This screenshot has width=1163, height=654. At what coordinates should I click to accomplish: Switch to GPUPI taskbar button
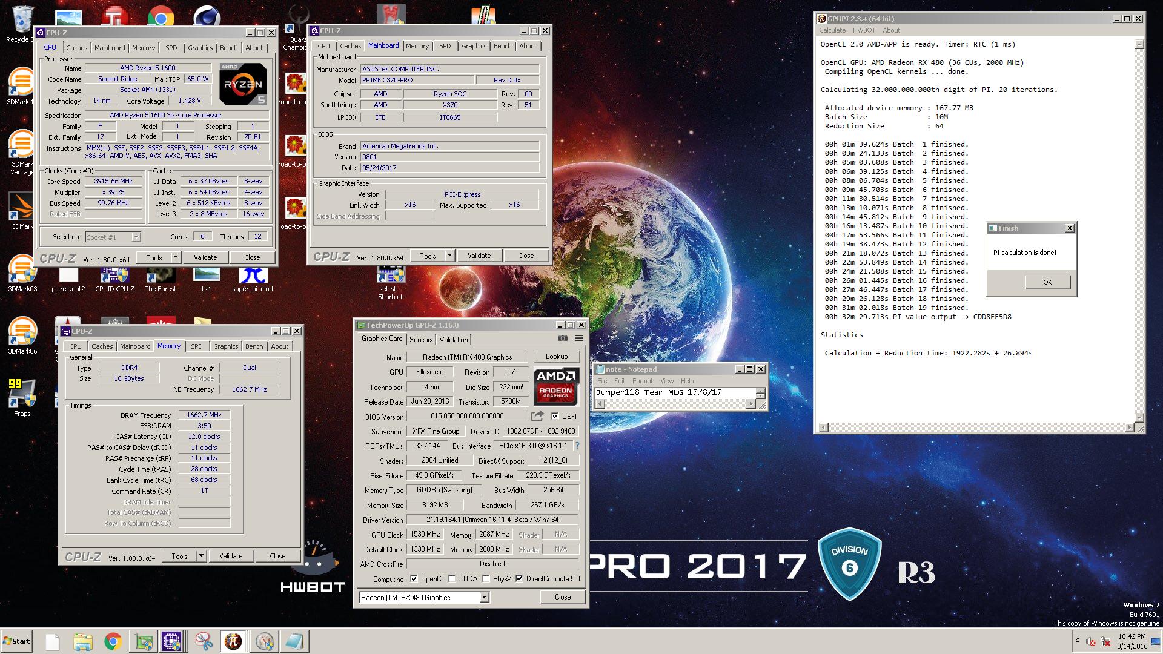(233, 641)
